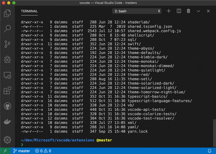Screen dimensions: 216x154
Task: Maximize the terminal panel with the chevron
Action: 198,11
